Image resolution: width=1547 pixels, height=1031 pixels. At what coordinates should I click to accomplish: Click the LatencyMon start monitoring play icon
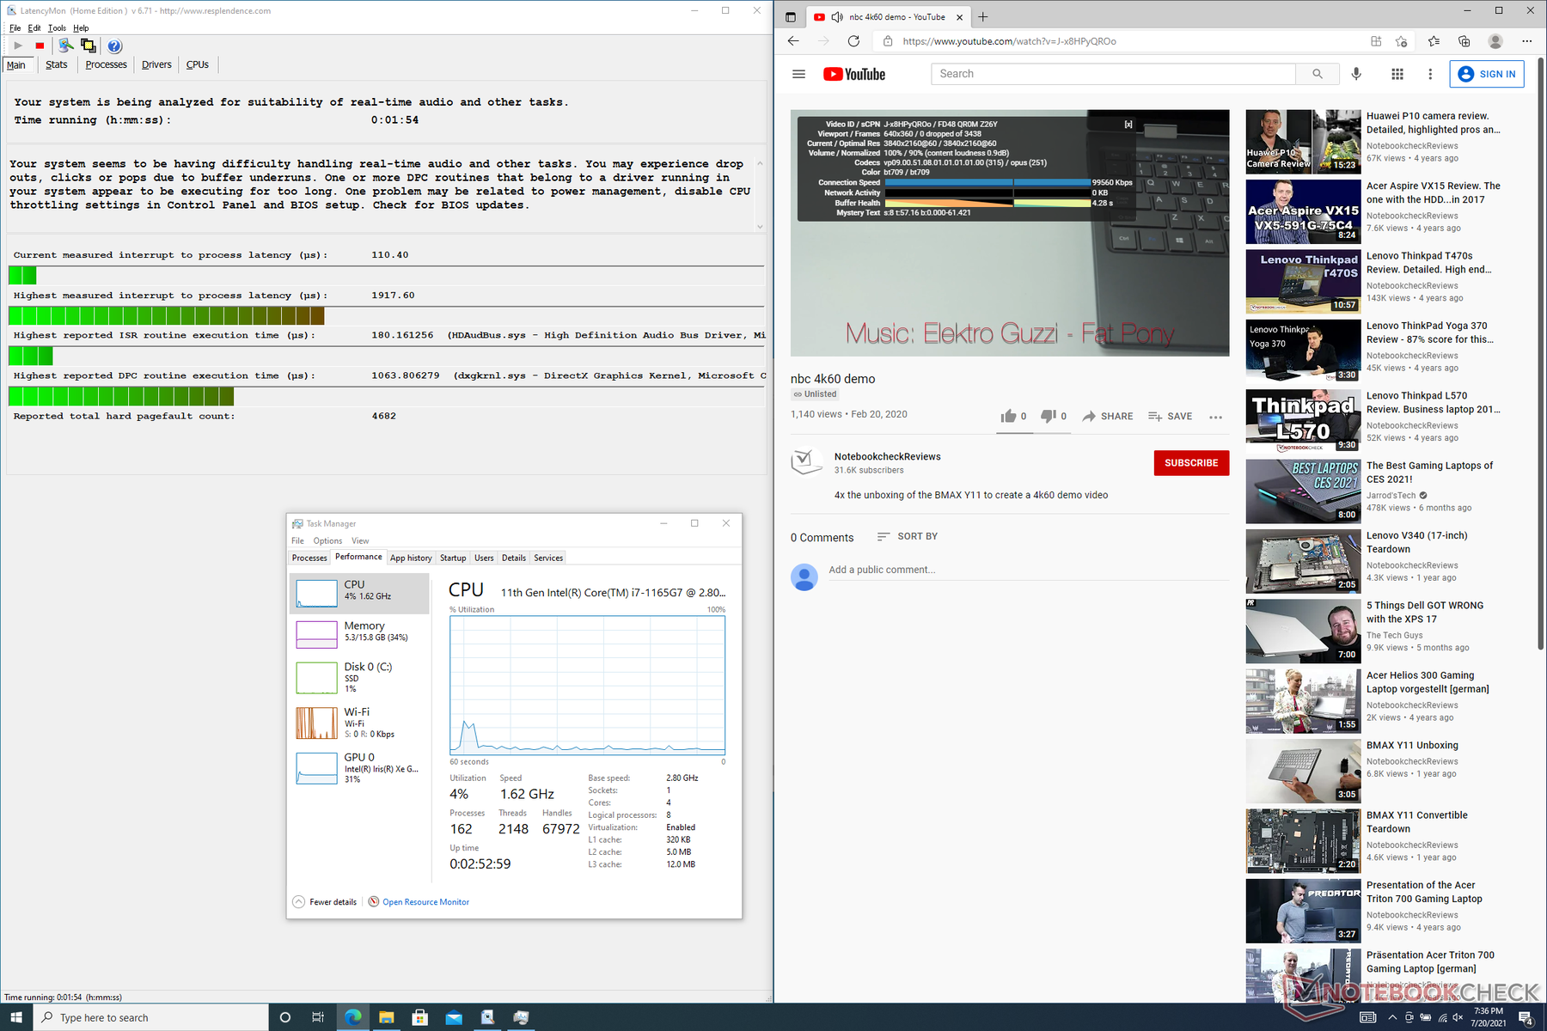coord(18,46)
